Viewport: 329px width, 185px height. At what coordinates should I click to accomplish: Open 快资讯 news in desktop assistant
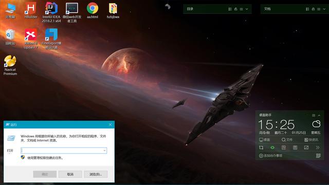[x=311, y=140]
